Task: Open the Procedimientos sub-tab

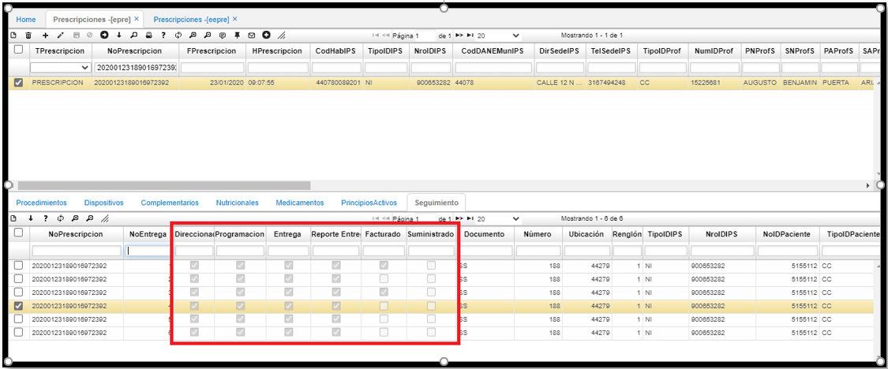Action: tap(41, 203)
